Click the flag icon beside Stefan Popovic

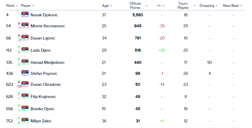tap(25, 73)
